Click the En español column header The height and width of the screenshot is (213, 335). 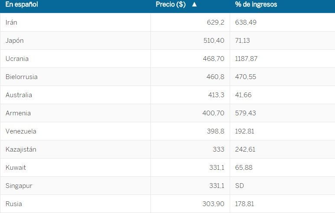click(22, 5)
